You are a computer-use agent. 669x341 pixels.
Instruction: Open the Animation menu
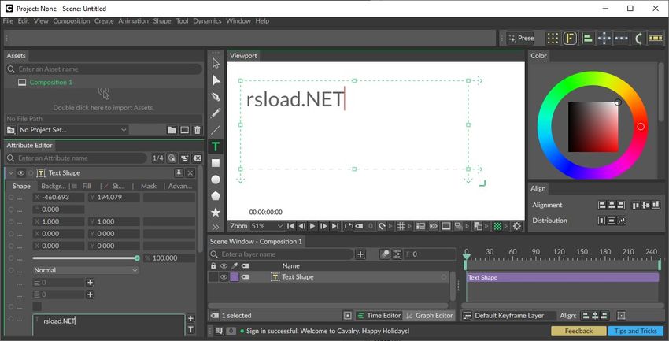[x=134, y=21]
